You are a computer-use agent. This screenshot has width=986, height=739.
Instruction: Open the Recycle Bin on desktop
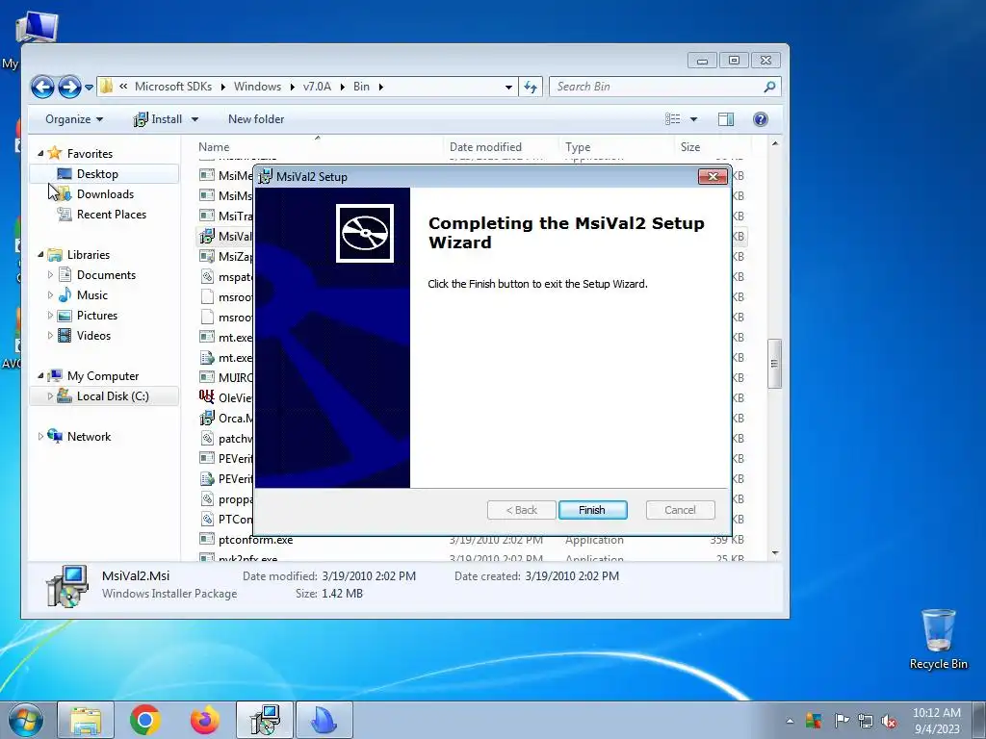[x=938, y=639]
